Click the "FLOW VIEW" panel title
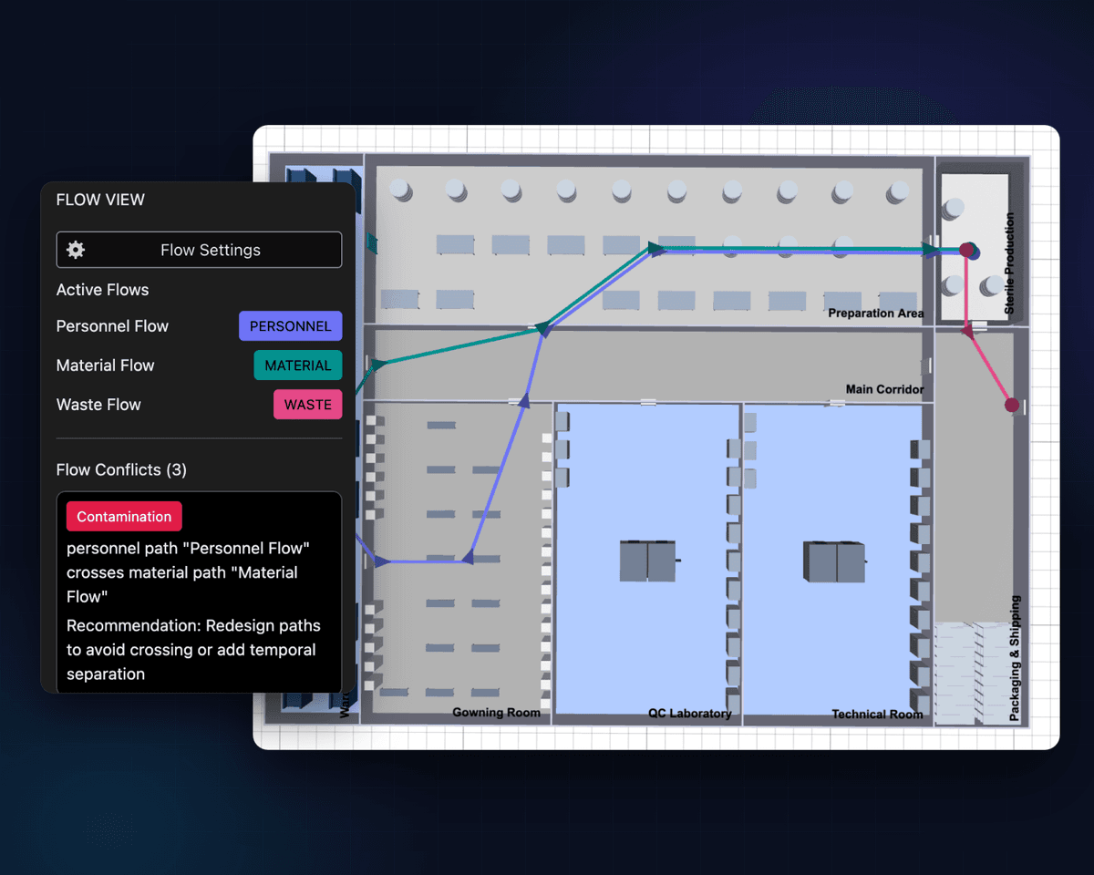1094x875 pixels. pyautogui.click(x=100, y=200)
